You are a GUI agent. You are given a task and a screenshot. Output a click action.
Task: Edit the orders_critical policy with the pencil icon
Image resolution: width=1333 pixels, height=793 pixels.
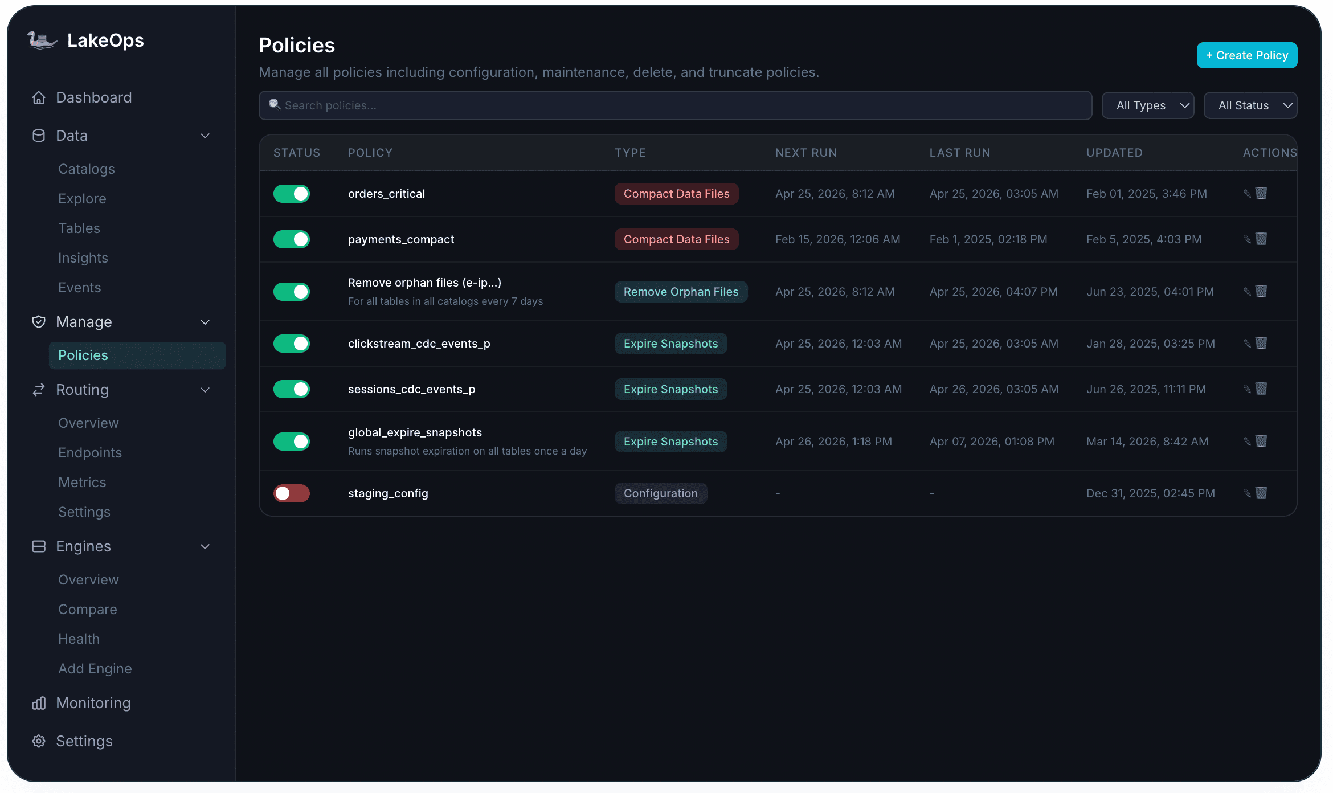(1247, 194)
